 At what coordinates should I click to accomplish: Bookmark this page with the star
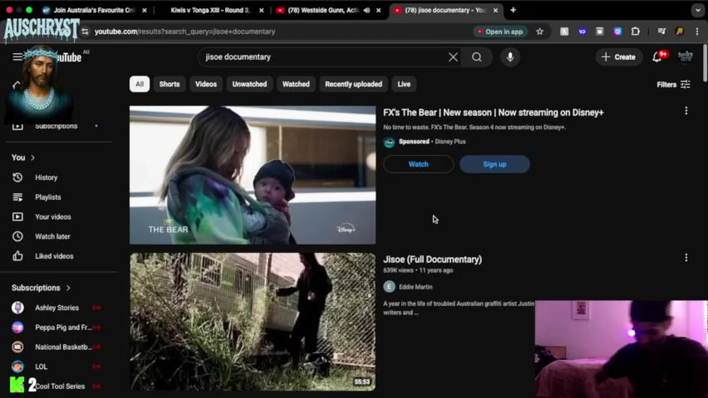540,32
